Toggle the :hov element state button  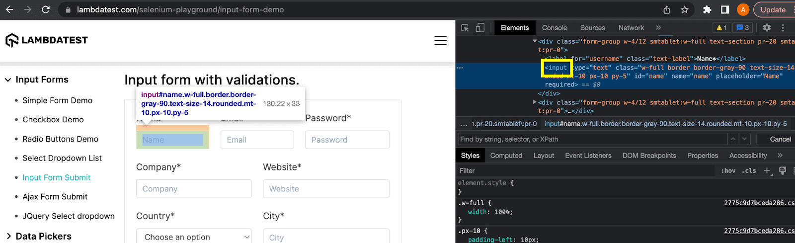[x=728, y=170]
